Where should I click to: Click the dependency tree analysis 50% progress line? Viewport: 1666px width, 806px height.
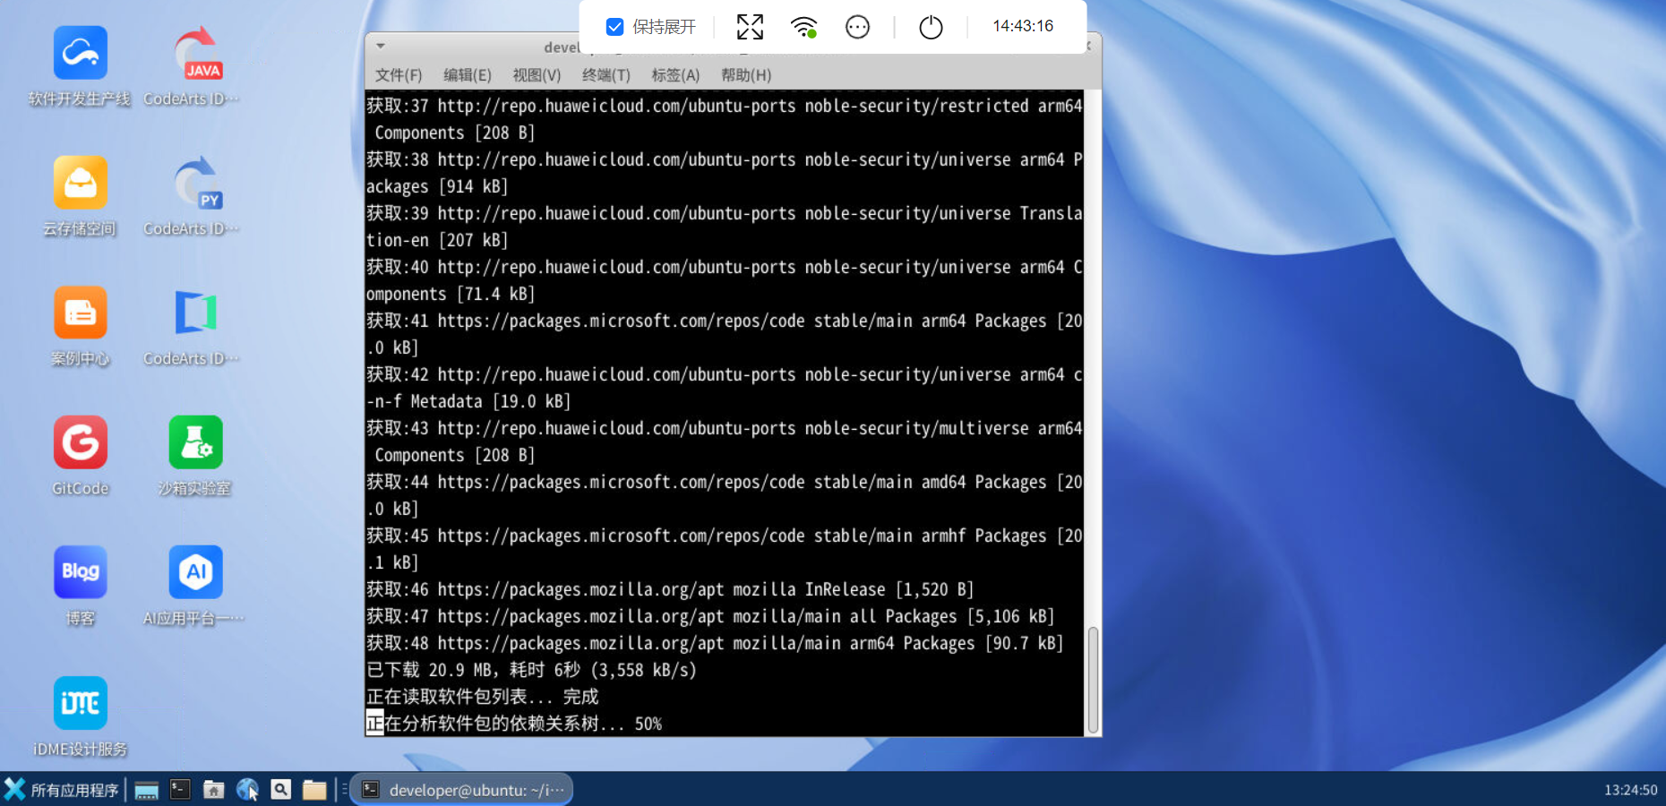(514, 724)
